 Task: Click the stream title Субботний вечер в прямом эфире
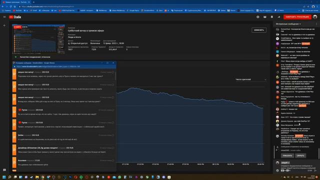coord(86,30)
